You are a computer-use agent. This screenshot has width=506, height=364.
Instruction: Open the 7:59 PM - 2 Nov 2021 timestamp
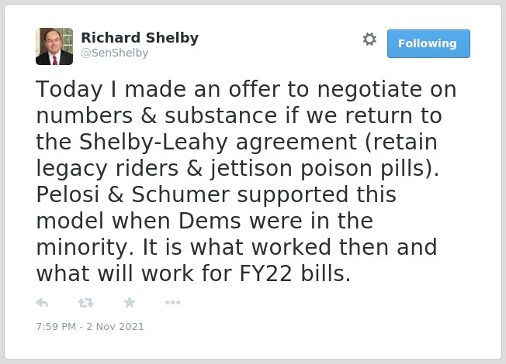click(x=90, y=326)
